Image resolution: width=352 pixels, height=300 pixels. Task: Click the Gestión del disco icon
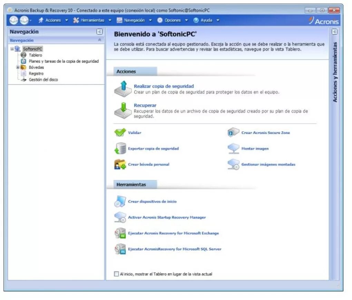[x=23, y=80]
